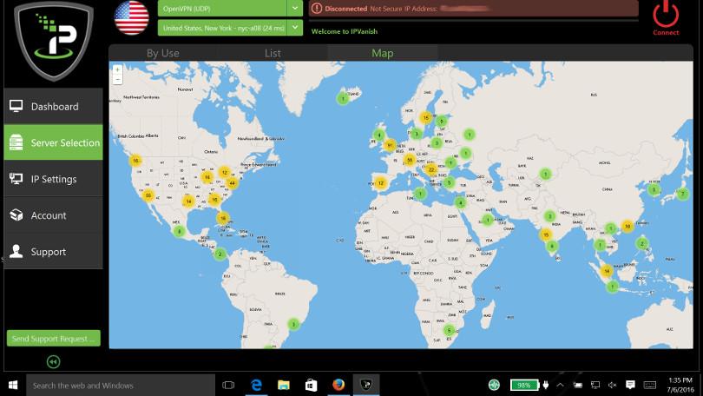Screen dimensions: 703x396
Task: Open File Explorer from the taskbar
Action: (x=284, y=385)
